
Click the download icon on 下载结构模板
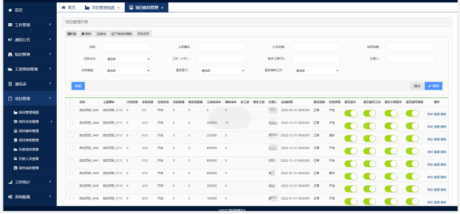(x=113, y=34)
